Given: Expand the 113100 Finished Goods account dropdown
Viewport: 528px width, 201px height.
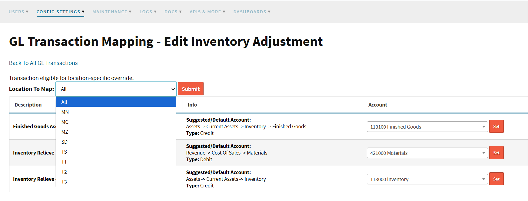Looking at the screenshot, I should [x=427, y=127].
